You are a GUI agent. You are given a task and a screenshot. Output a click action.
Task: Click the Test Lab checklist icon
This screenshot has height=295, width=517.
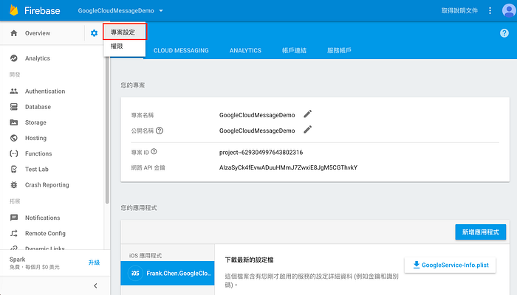tap(14, 169)
